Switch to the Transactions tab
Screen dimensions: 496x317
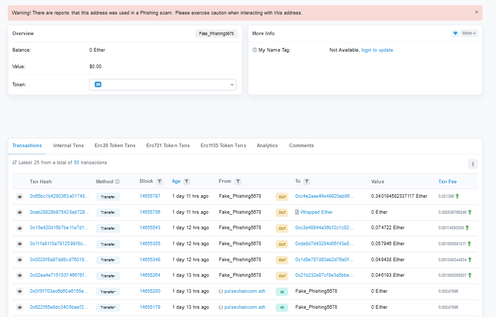[x=27, y=146]
